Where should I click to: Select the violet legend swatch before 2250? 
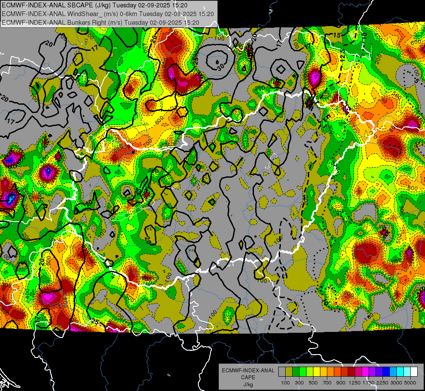[379, 372]
